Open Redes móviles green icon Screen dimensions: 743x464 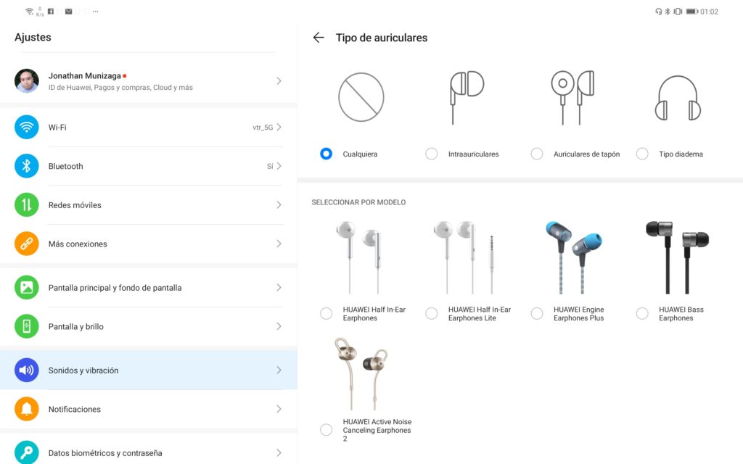point(27,204)
